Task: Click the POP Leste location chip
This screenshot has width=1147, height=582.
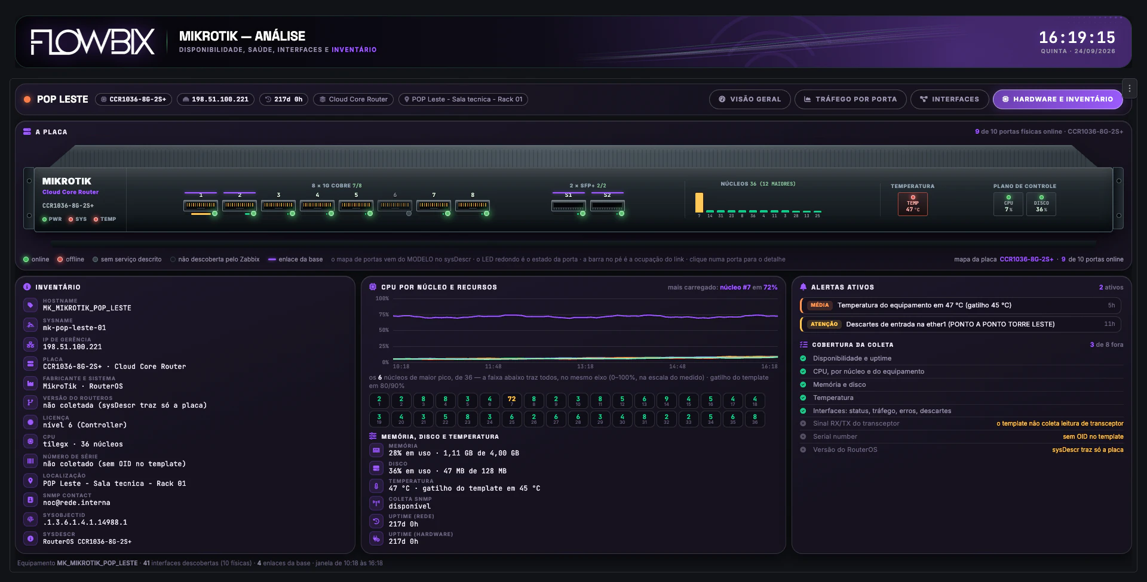Action: coord(463,99)
